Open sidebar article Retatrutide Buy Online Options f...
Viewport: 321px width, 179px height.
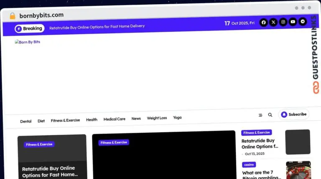[260, 144]
